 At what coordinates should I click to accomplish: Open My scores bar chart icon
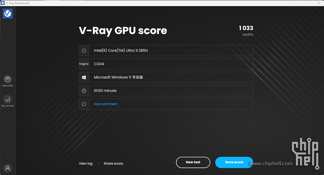click(x=8, y=100)
